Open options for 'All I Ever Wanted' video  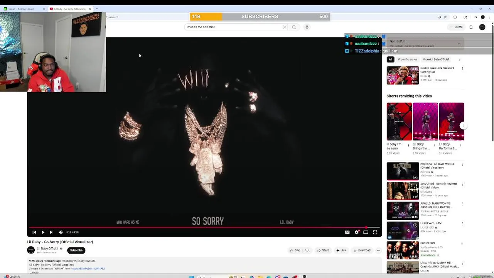tap(462, 164)
